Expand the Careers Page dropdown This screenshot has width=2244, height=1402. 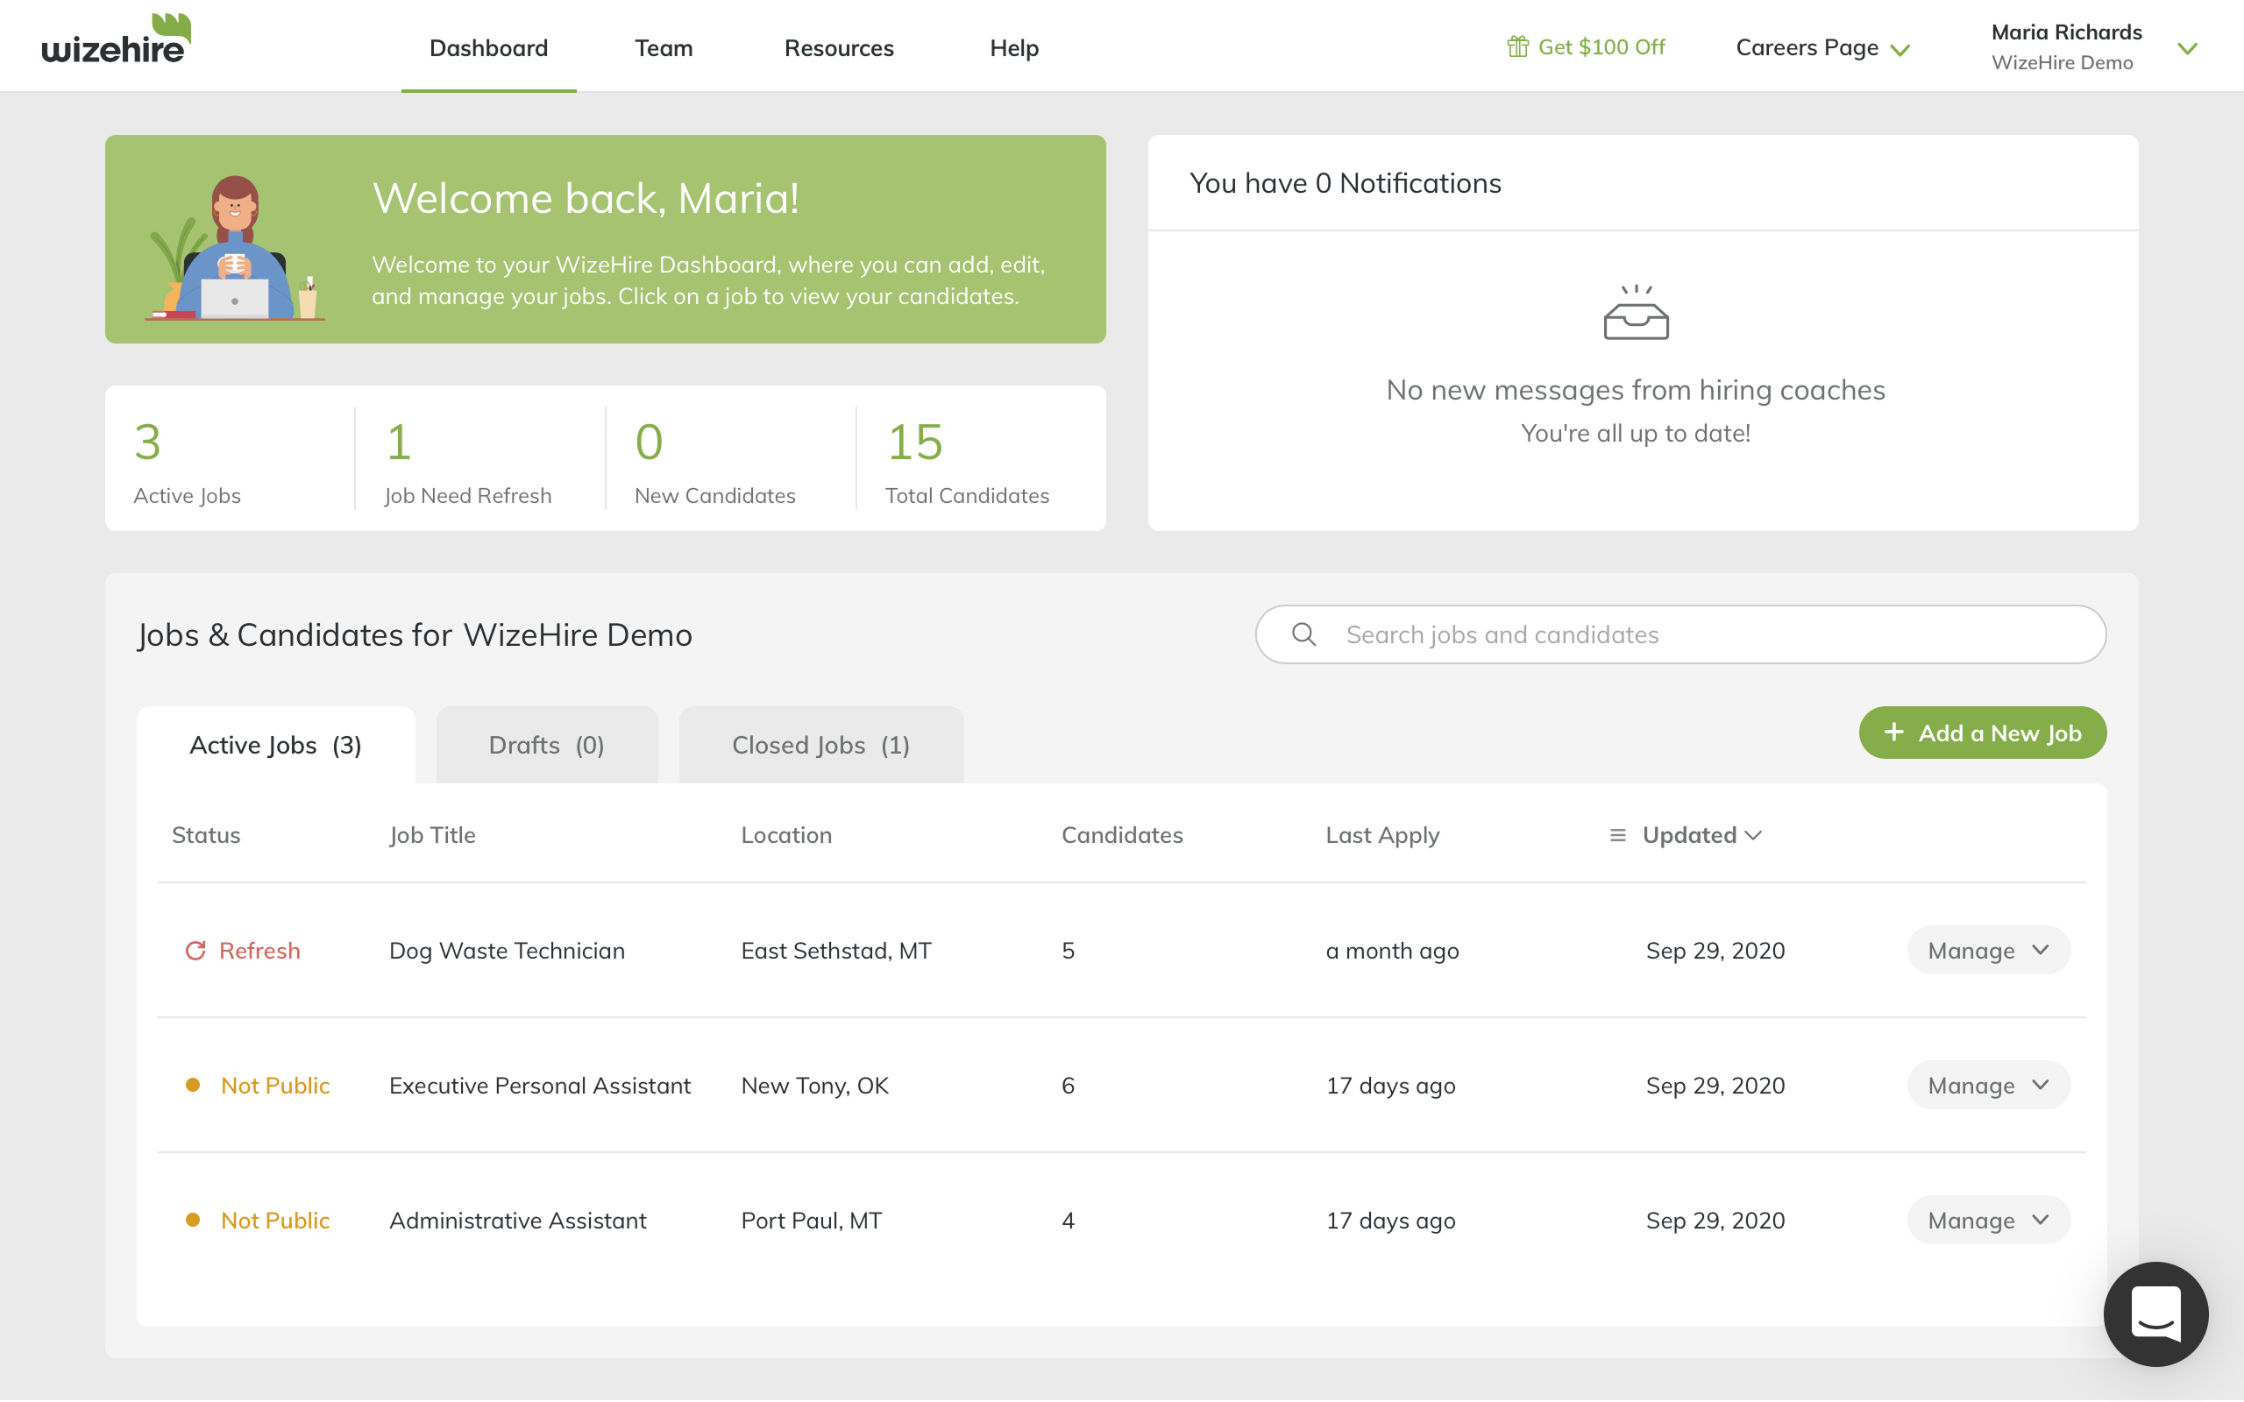point(1822,47)
